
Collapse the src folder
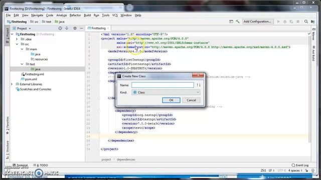tap(17, 44)
